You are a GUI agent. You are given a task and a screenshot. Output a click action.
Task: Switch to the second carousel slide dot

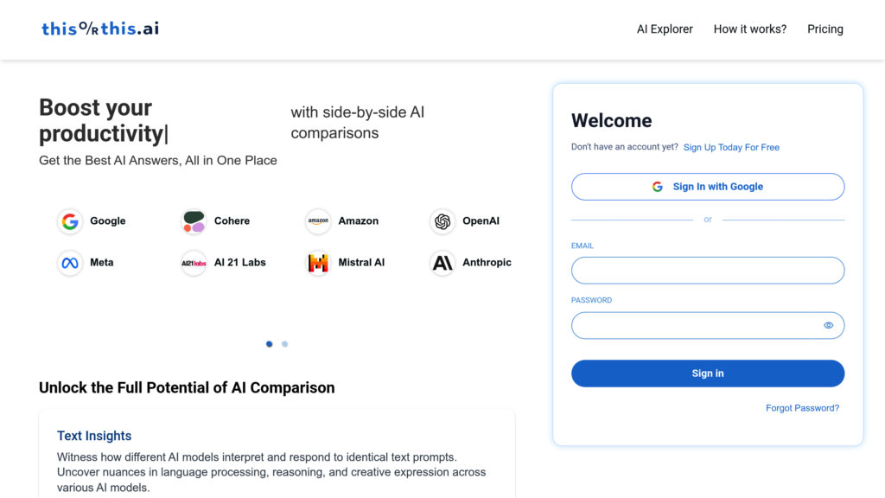pos(285,344)
